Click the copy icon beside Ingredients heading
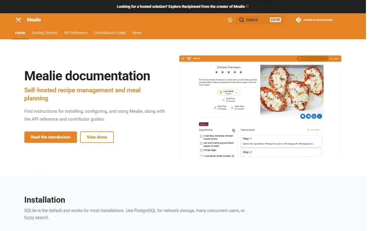 pos(234,131)
